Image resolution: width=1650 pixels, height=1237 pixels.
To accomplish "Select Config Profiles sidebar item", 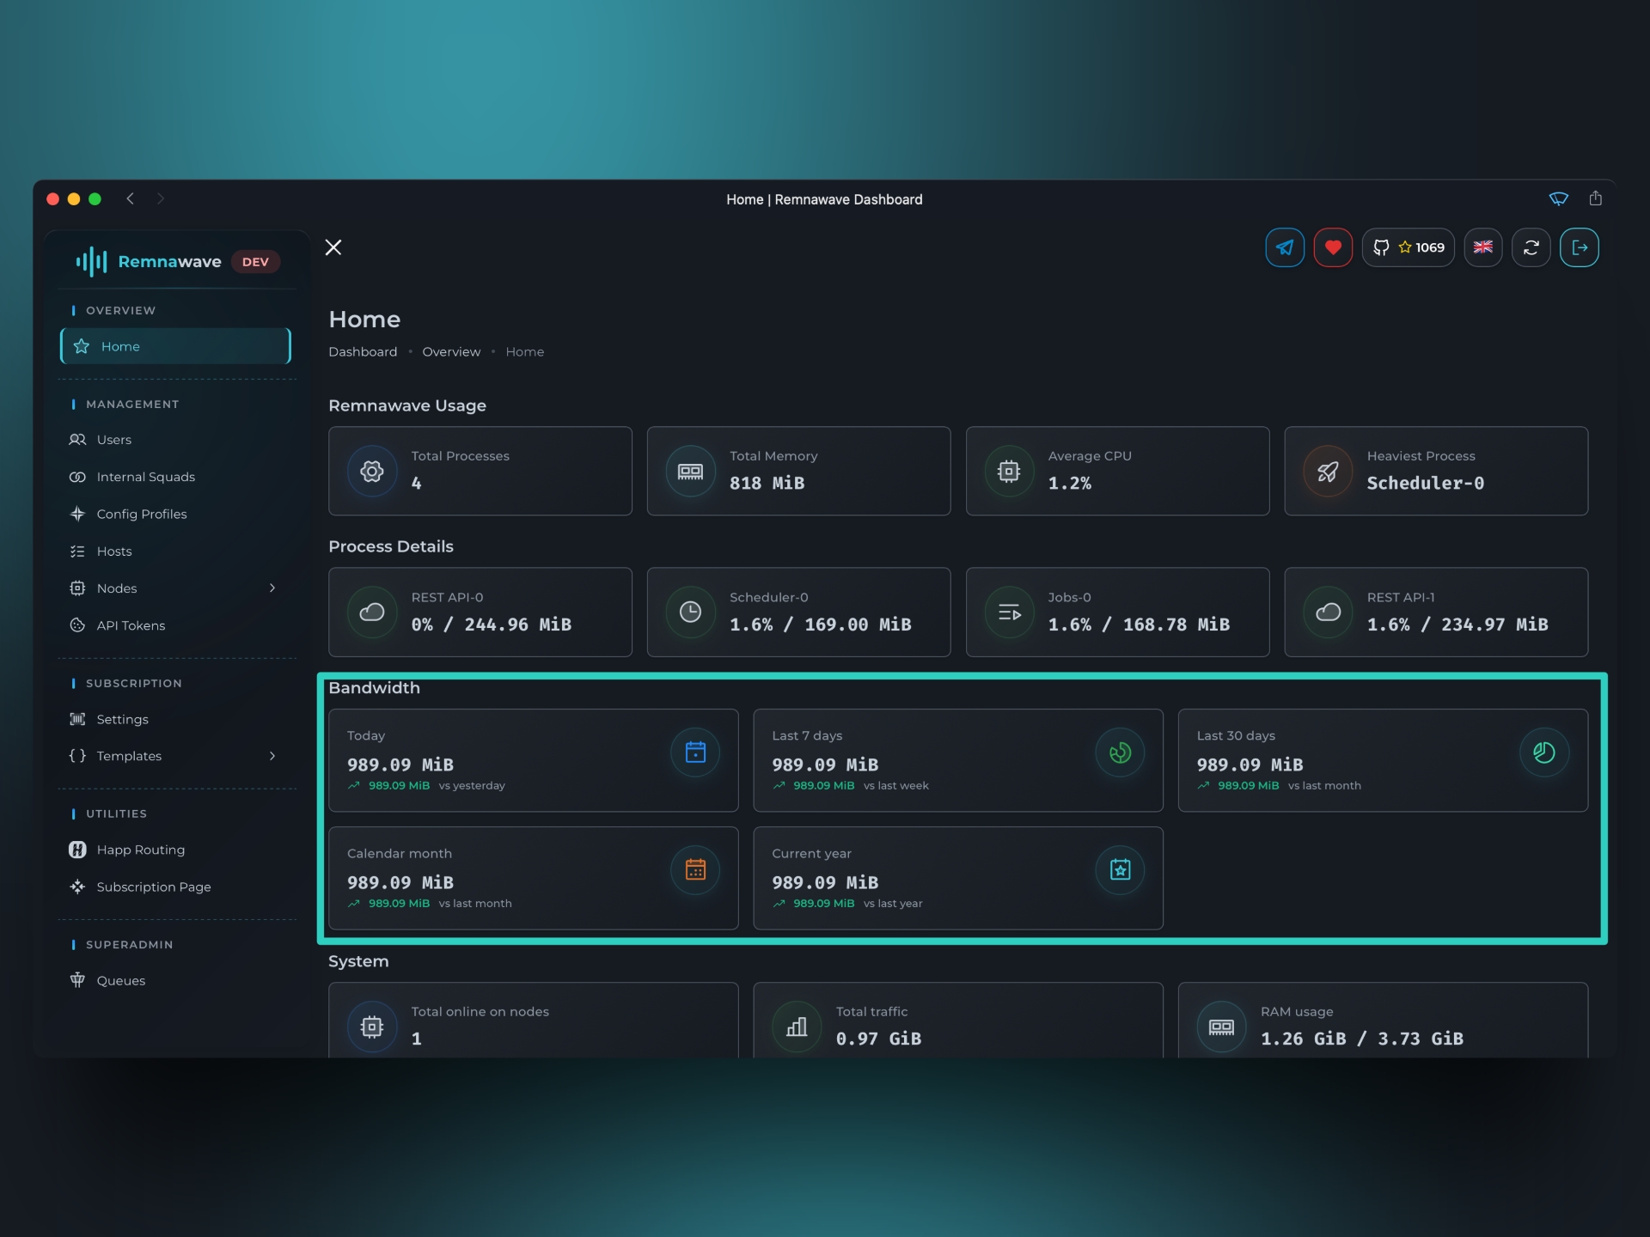I will click(x=141, y=514).
